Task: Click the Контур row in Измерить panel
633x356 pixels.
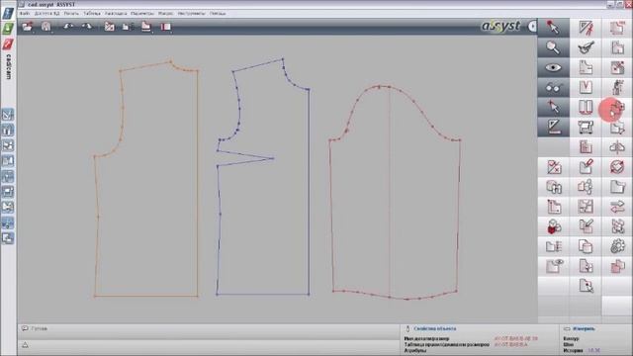Action: tap(571, 339)
